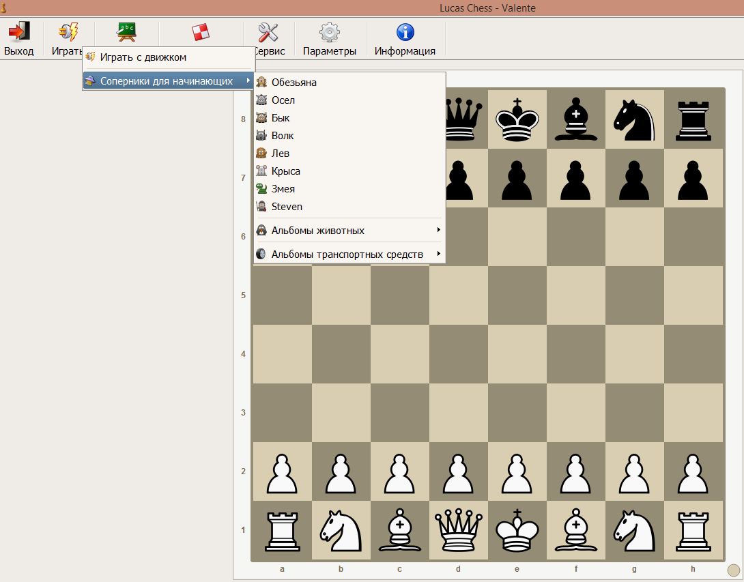Click the icon beside Играть с движком

90,57
